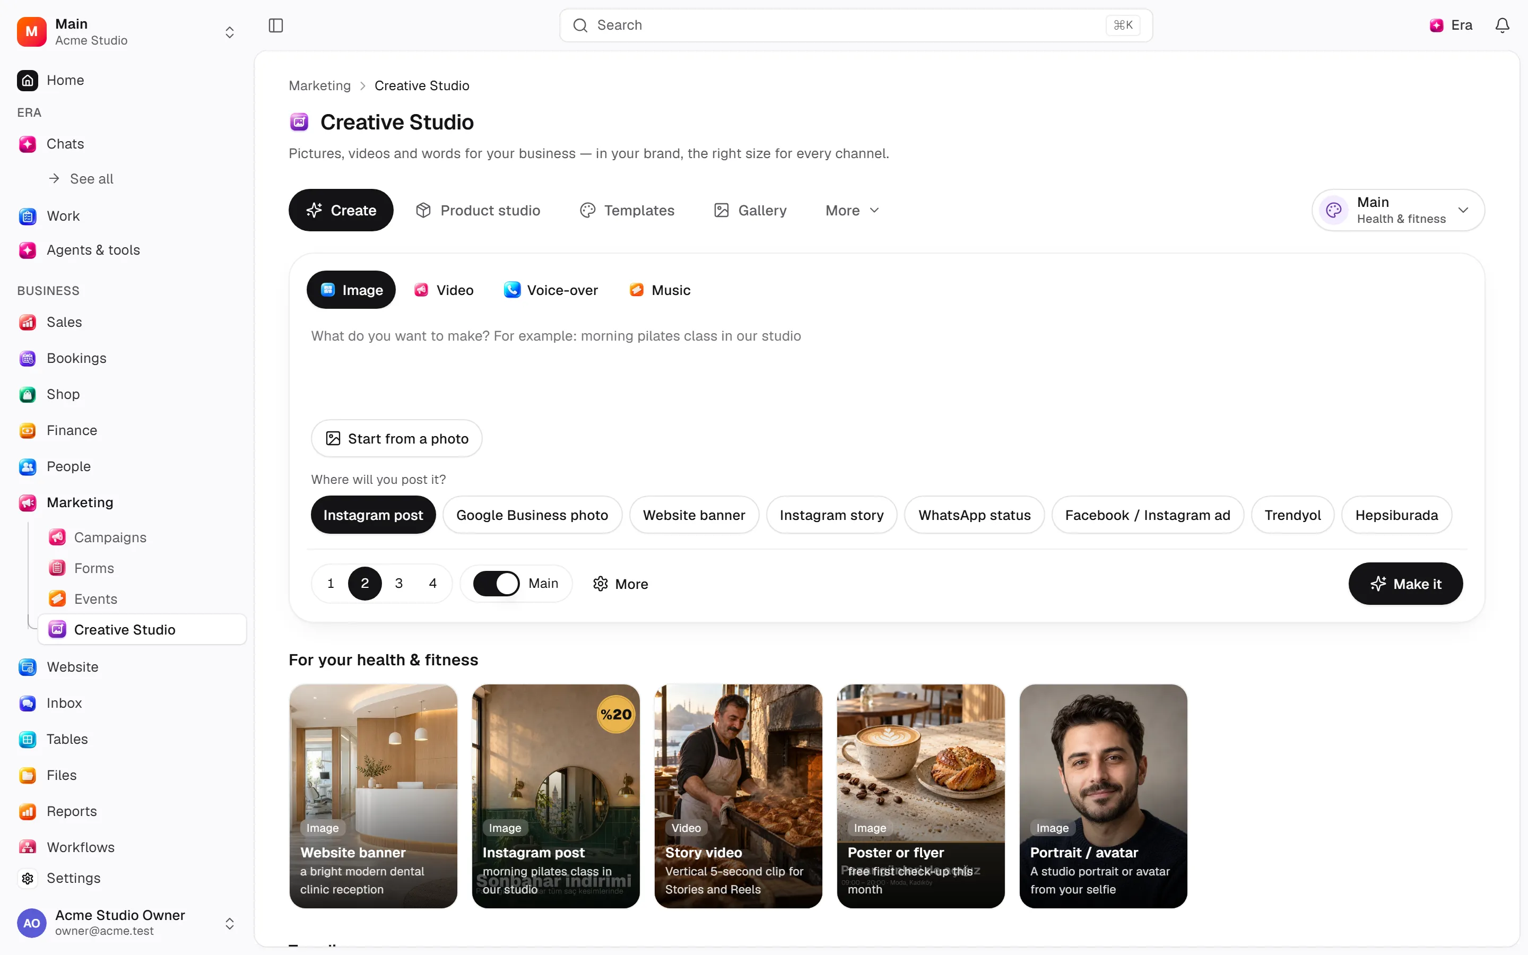The image size is (1528, 955).
Task: Select the Instagram story chip
Action: pyautogui.click(x=831, y=515)
